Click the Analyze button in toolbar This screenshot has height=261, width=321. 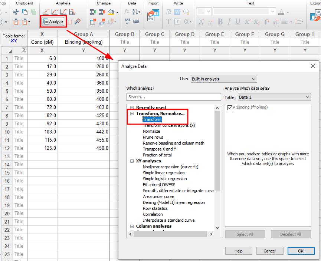(x=53, y=22)
